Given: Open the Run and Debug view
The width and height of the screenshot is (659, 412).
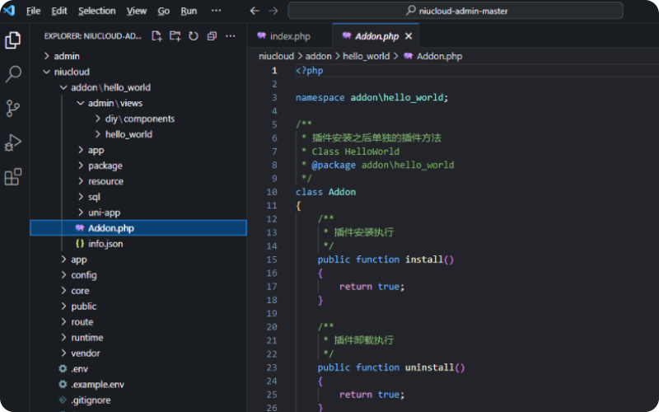Looking at the screenshot, I should point(13,143).
